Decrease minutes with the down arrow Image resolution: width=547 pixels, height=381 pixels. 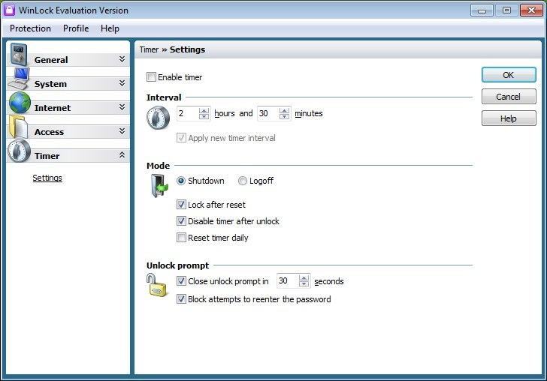[284, 116]
